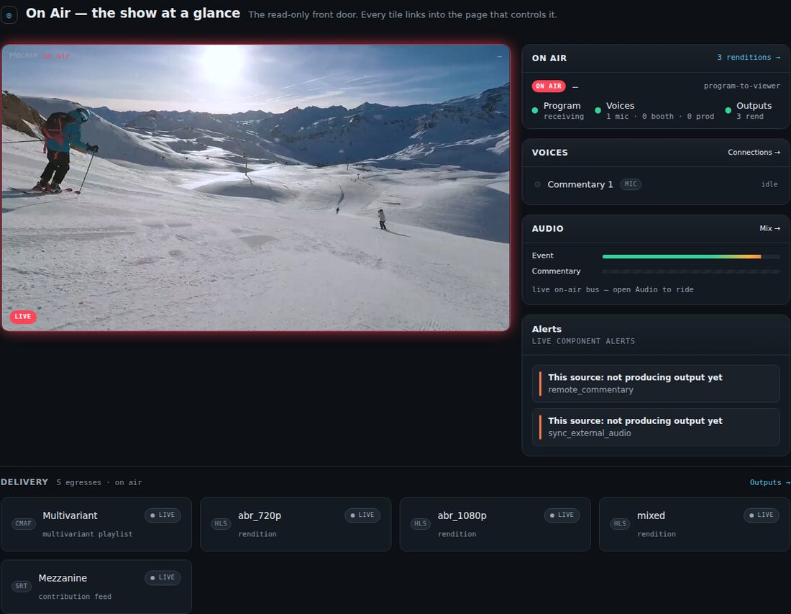The width and height of the screenshot is (791, 614).
Task: Click the LIVE pill on the Multivariant tile
Action: tap(163, 515)
